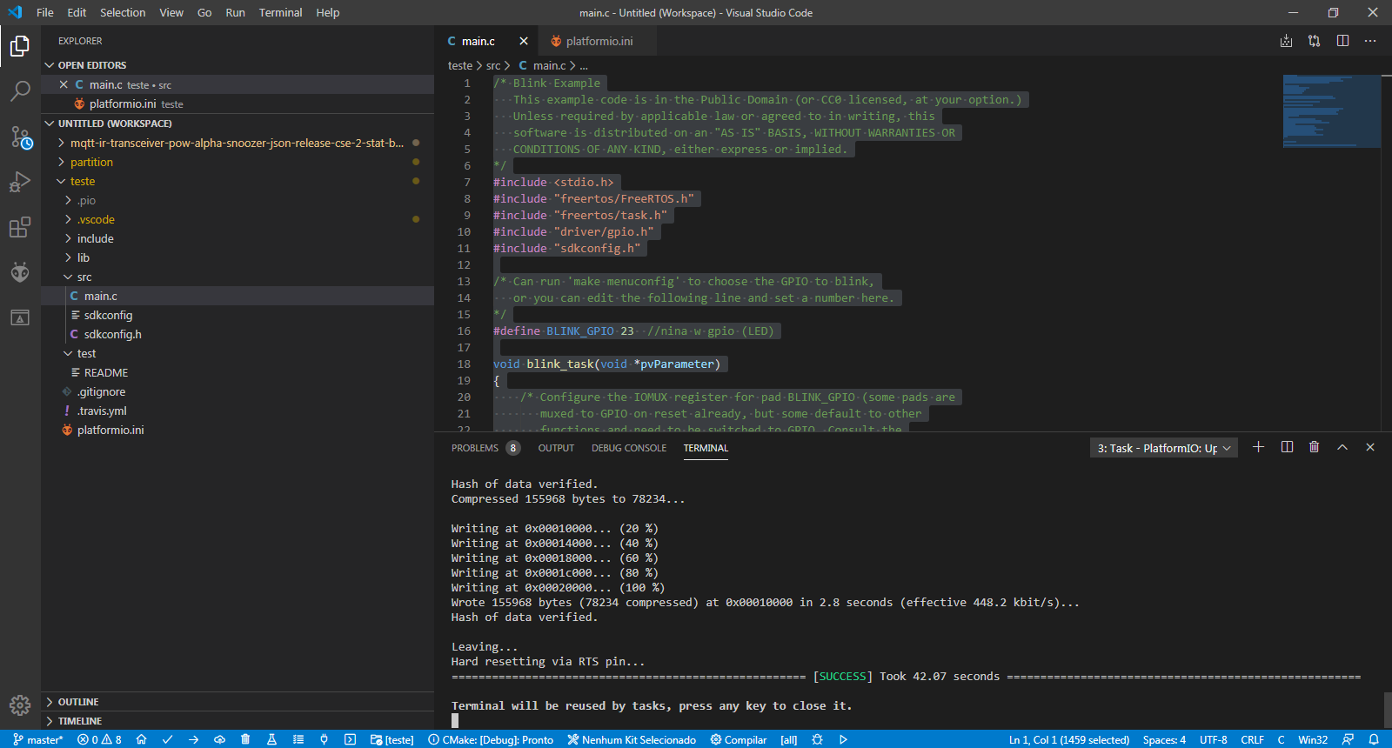This screenshot has width=1392, height=748.
Task: Expand the Outline section
Action: coord(238,702)
